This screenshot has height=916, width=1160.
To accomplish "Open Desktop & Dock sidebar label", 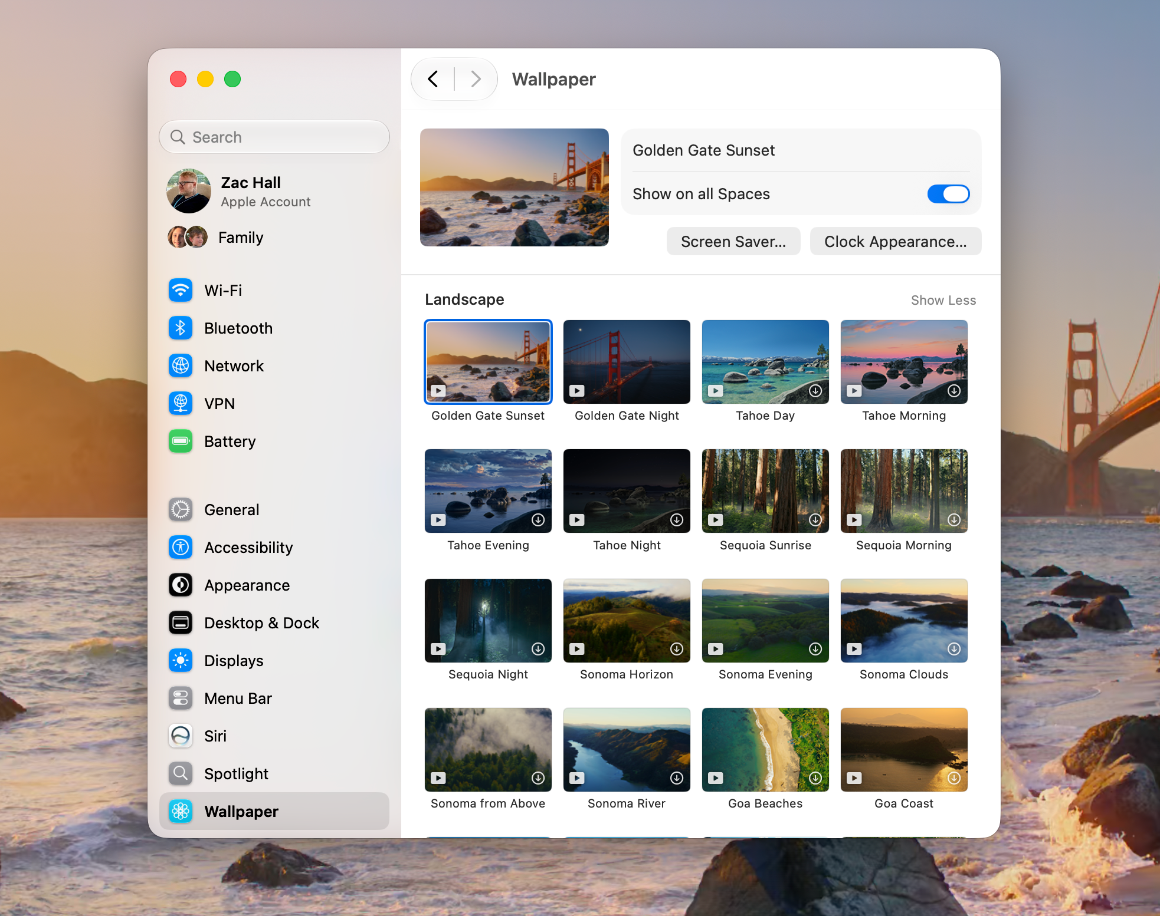I will click(x=261, y=623).
